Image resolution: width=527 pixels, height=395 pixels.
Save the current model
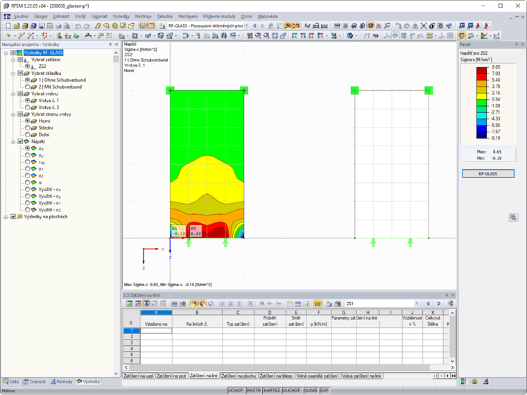[42, 26]
